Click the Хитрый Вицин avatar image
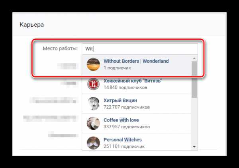Screen dimensions: 239x168 [93, 104]
